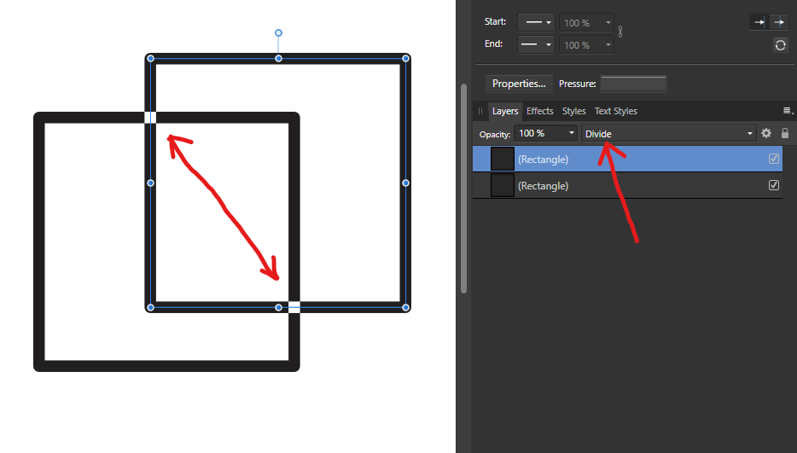Screen dimensions: 797x453
Task: Click the lower Rectangle layer thumbnail
Action: pos(503,186)
